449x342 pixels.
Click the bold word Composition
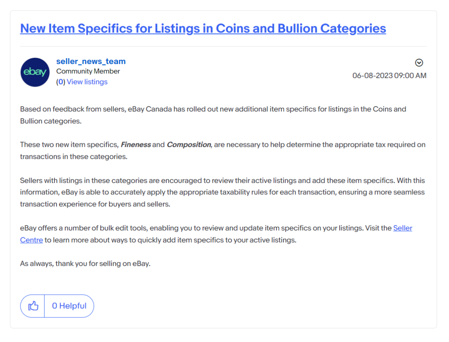pos(189,145)
